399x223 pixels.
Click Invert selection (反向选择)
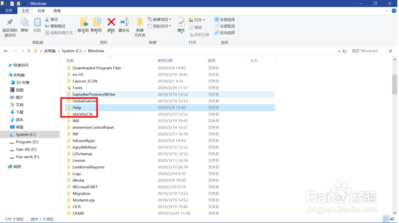225,33
